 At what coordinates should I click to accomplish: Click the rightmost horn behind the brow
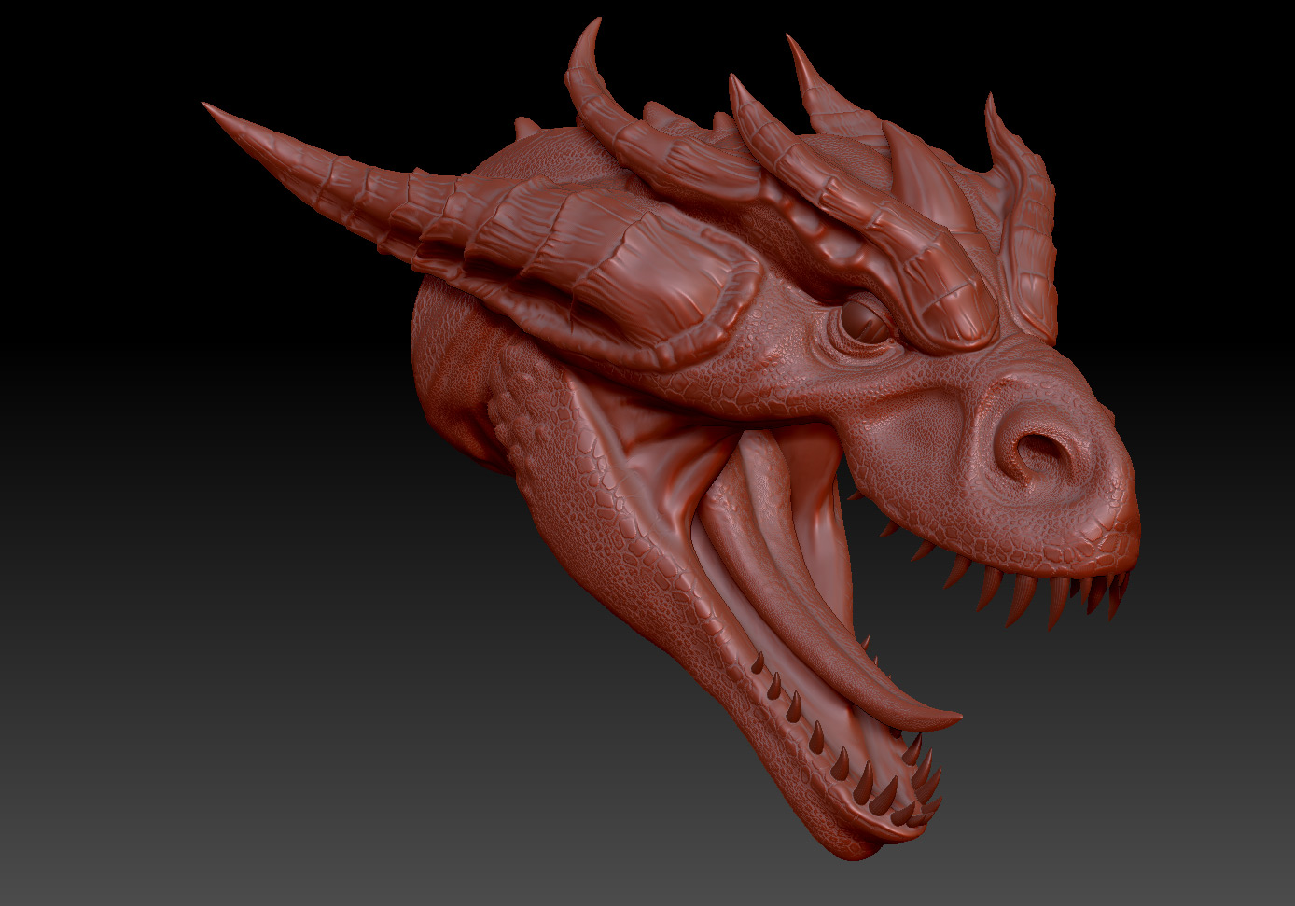[1022, 215]
